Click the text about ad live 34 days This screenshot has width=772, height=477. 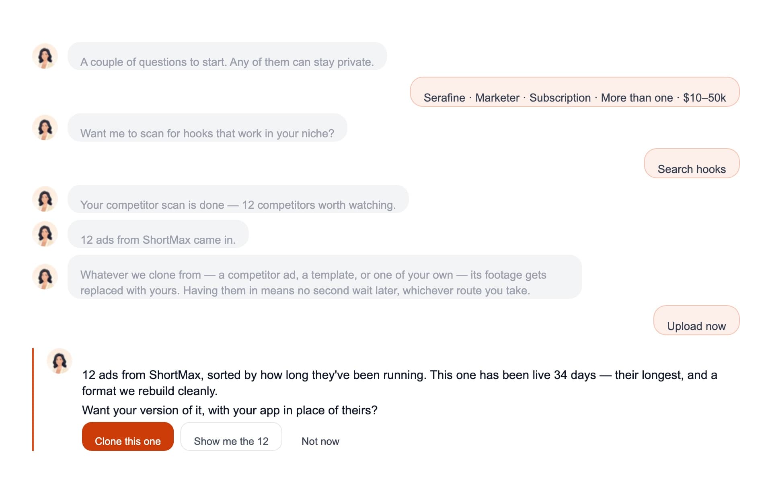(400, 383)
